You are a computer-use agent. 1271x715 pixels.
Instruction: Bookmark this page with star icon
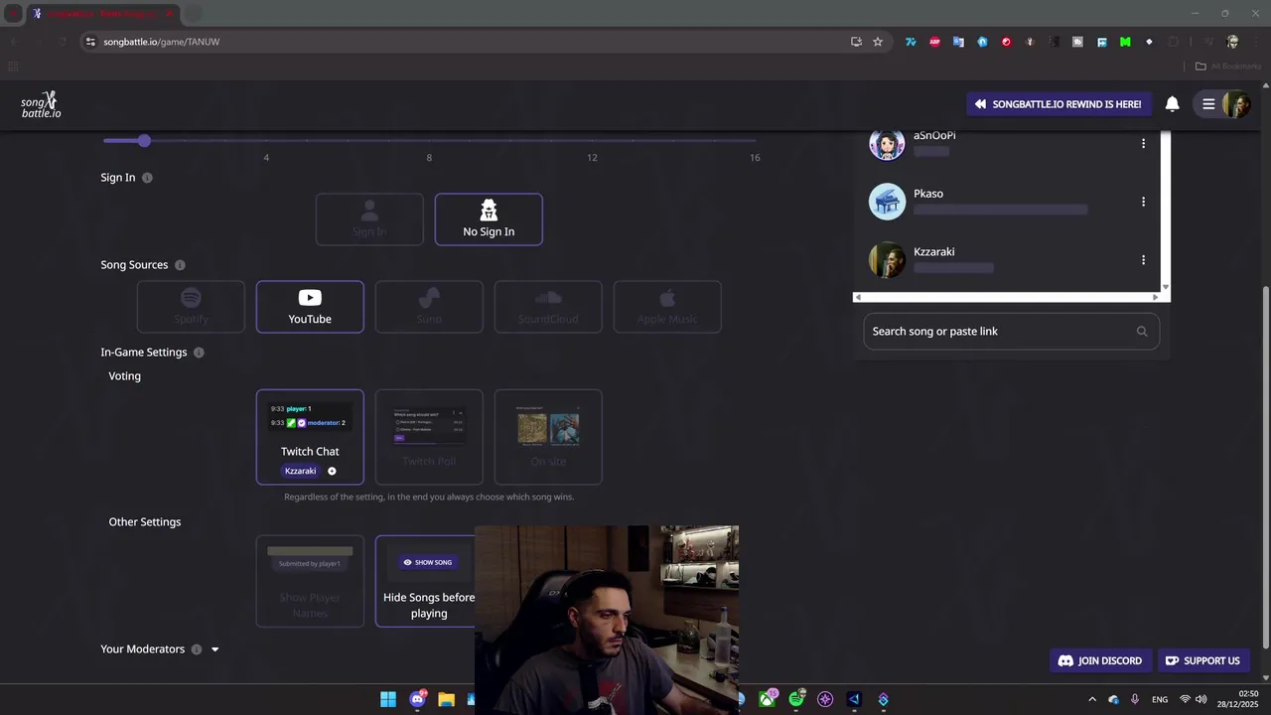point(878,42)
